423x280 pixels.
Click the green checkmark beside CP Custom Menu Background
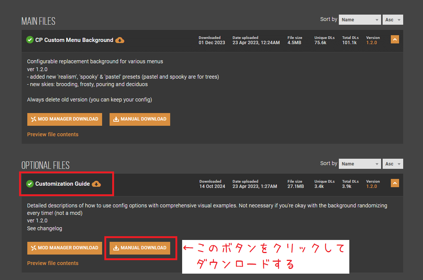pos(30,40)
